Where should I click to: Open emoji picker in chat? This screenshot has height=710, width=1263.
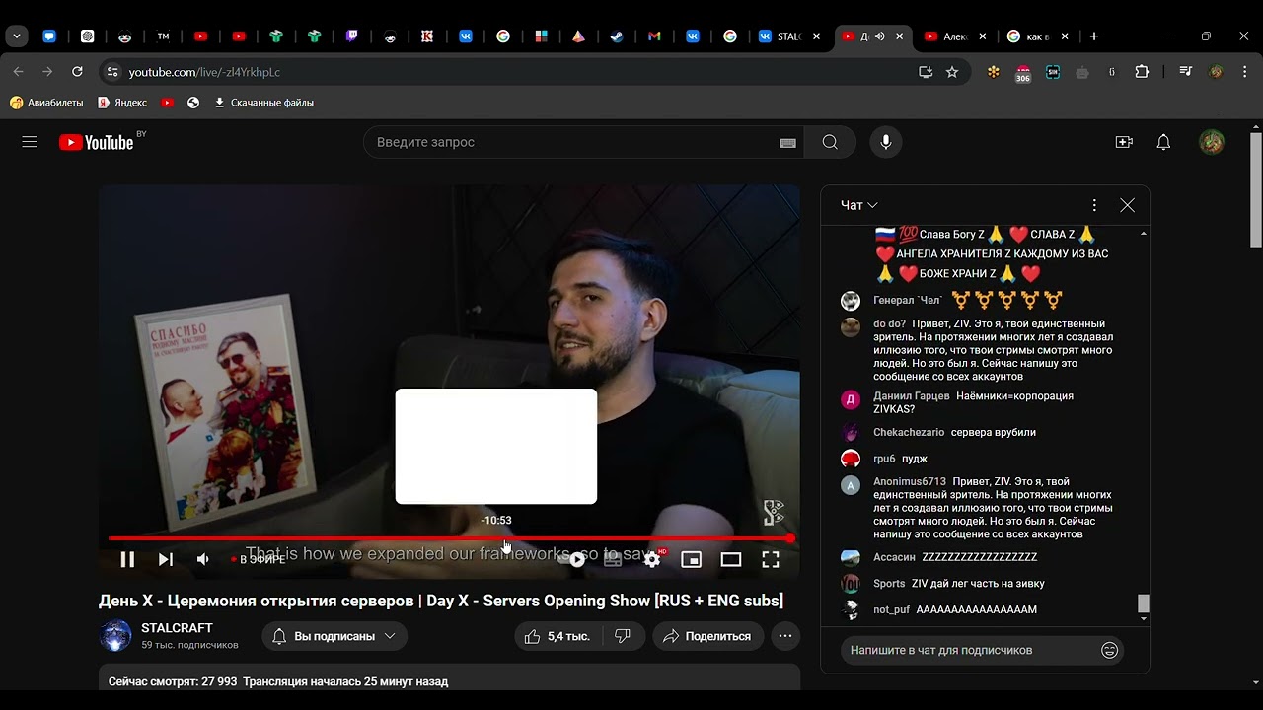pyautogui.click(x=1110, y=650)
